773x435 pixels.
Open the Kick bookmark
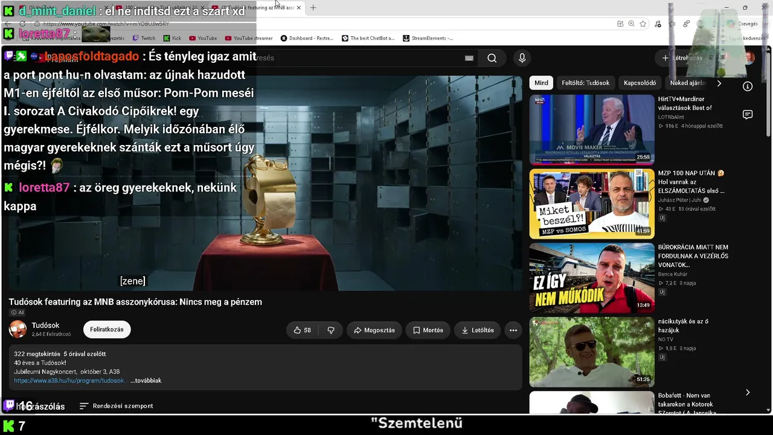[172, 38]
